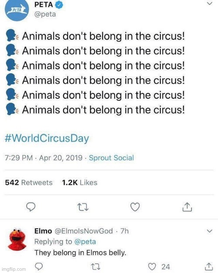Like Elmo's reply showing 24 likes
This screenshot has width=218, height=273.
tap(152, 266)
